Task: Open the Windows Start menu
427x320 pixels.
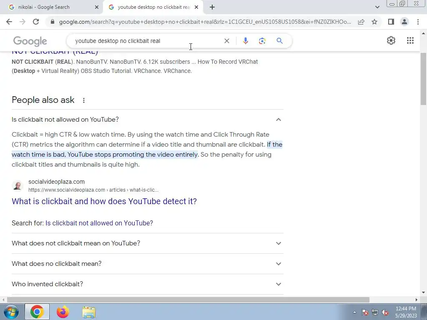Action: [x=11, y=312]
